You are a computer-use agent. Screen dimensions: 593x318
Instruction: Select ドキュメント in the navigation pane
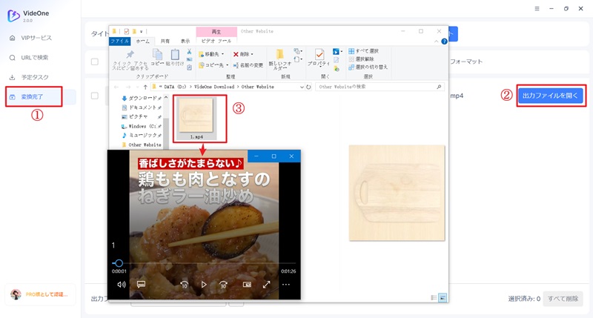pyautogui.click(x=142, y=107)
